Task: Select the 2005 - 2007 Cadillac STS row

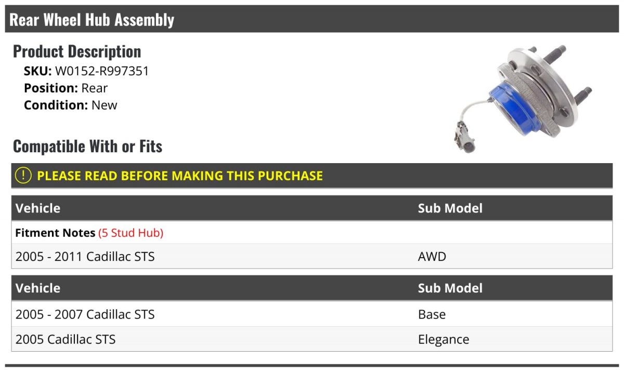Action: point(312,314)
